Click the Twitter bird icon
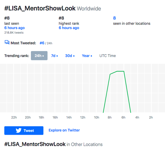The image size is (165, 151). (18, 131)
